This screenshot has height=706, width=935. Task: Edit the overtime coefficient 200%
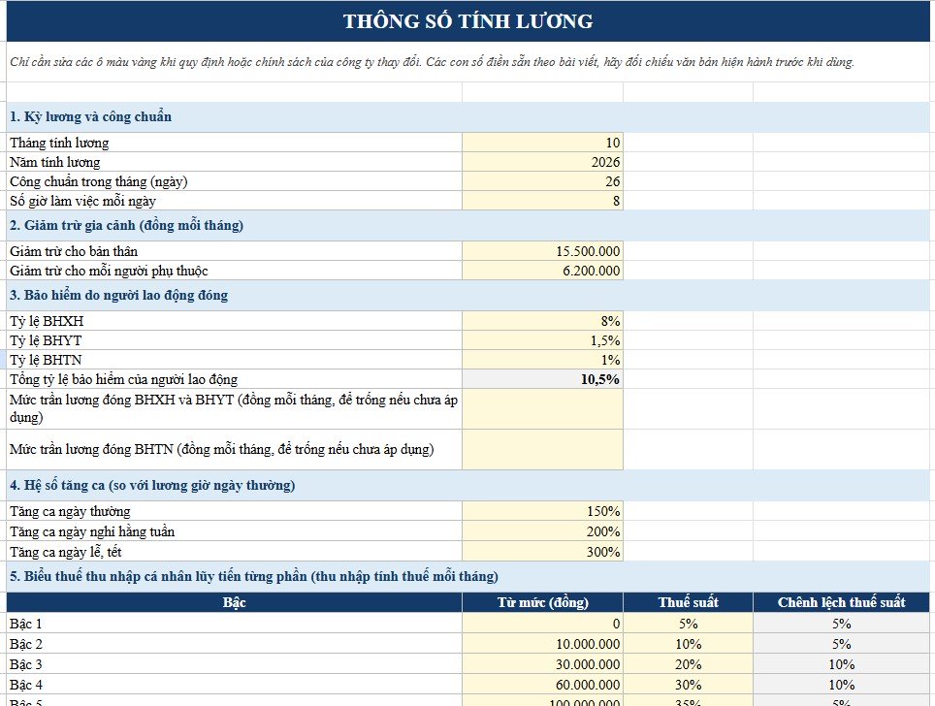[542, 531]
